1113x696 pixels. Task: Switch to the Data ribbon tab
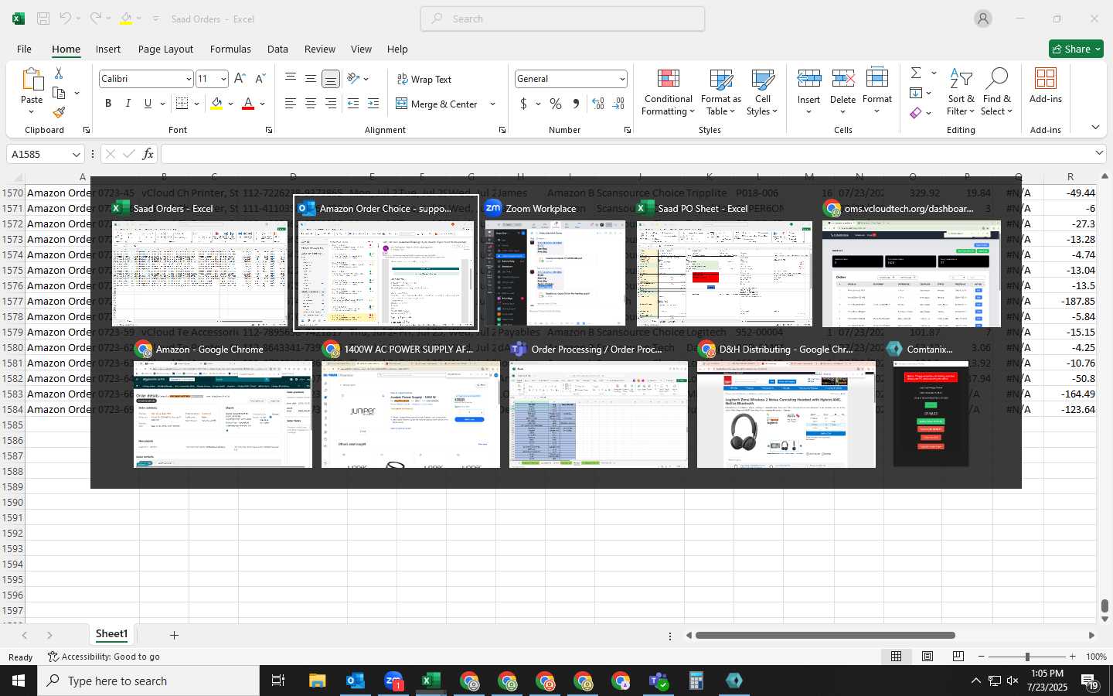277,49
